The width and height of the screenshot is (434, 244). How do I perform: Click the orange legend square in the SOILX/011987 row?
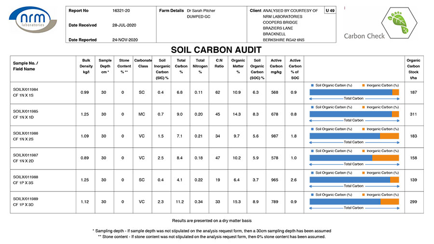coord(363,151)
